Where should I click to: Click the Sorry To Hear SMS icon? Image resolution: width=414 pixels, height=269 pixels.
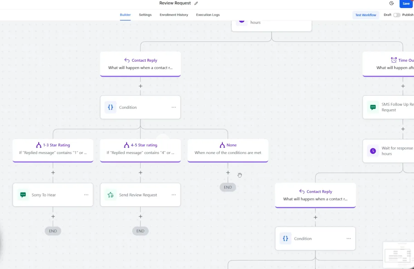coord(23,195)
